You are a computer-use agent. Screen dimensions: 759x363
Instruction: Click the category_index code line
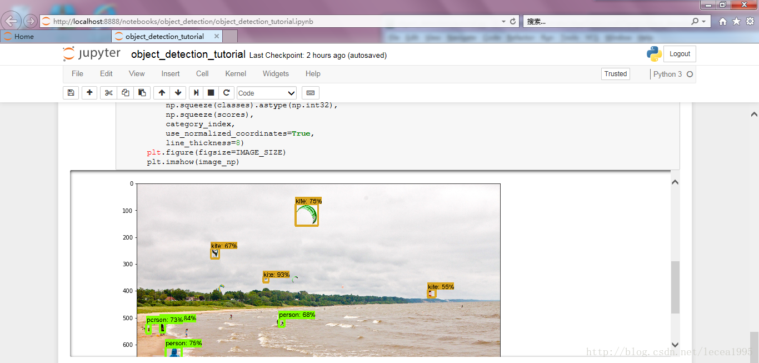click(200, 124)
